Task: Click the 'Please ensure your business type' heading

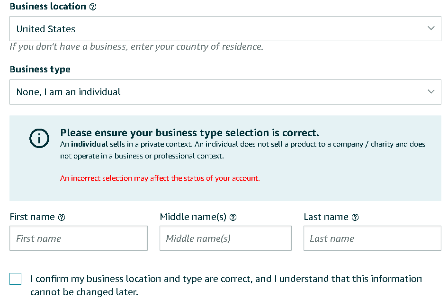Action: pyautogui.click(x=189, y=133)
